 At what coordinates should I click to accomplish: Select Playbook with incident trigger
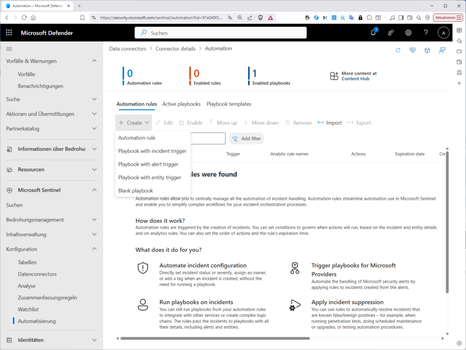click(152, 151)
